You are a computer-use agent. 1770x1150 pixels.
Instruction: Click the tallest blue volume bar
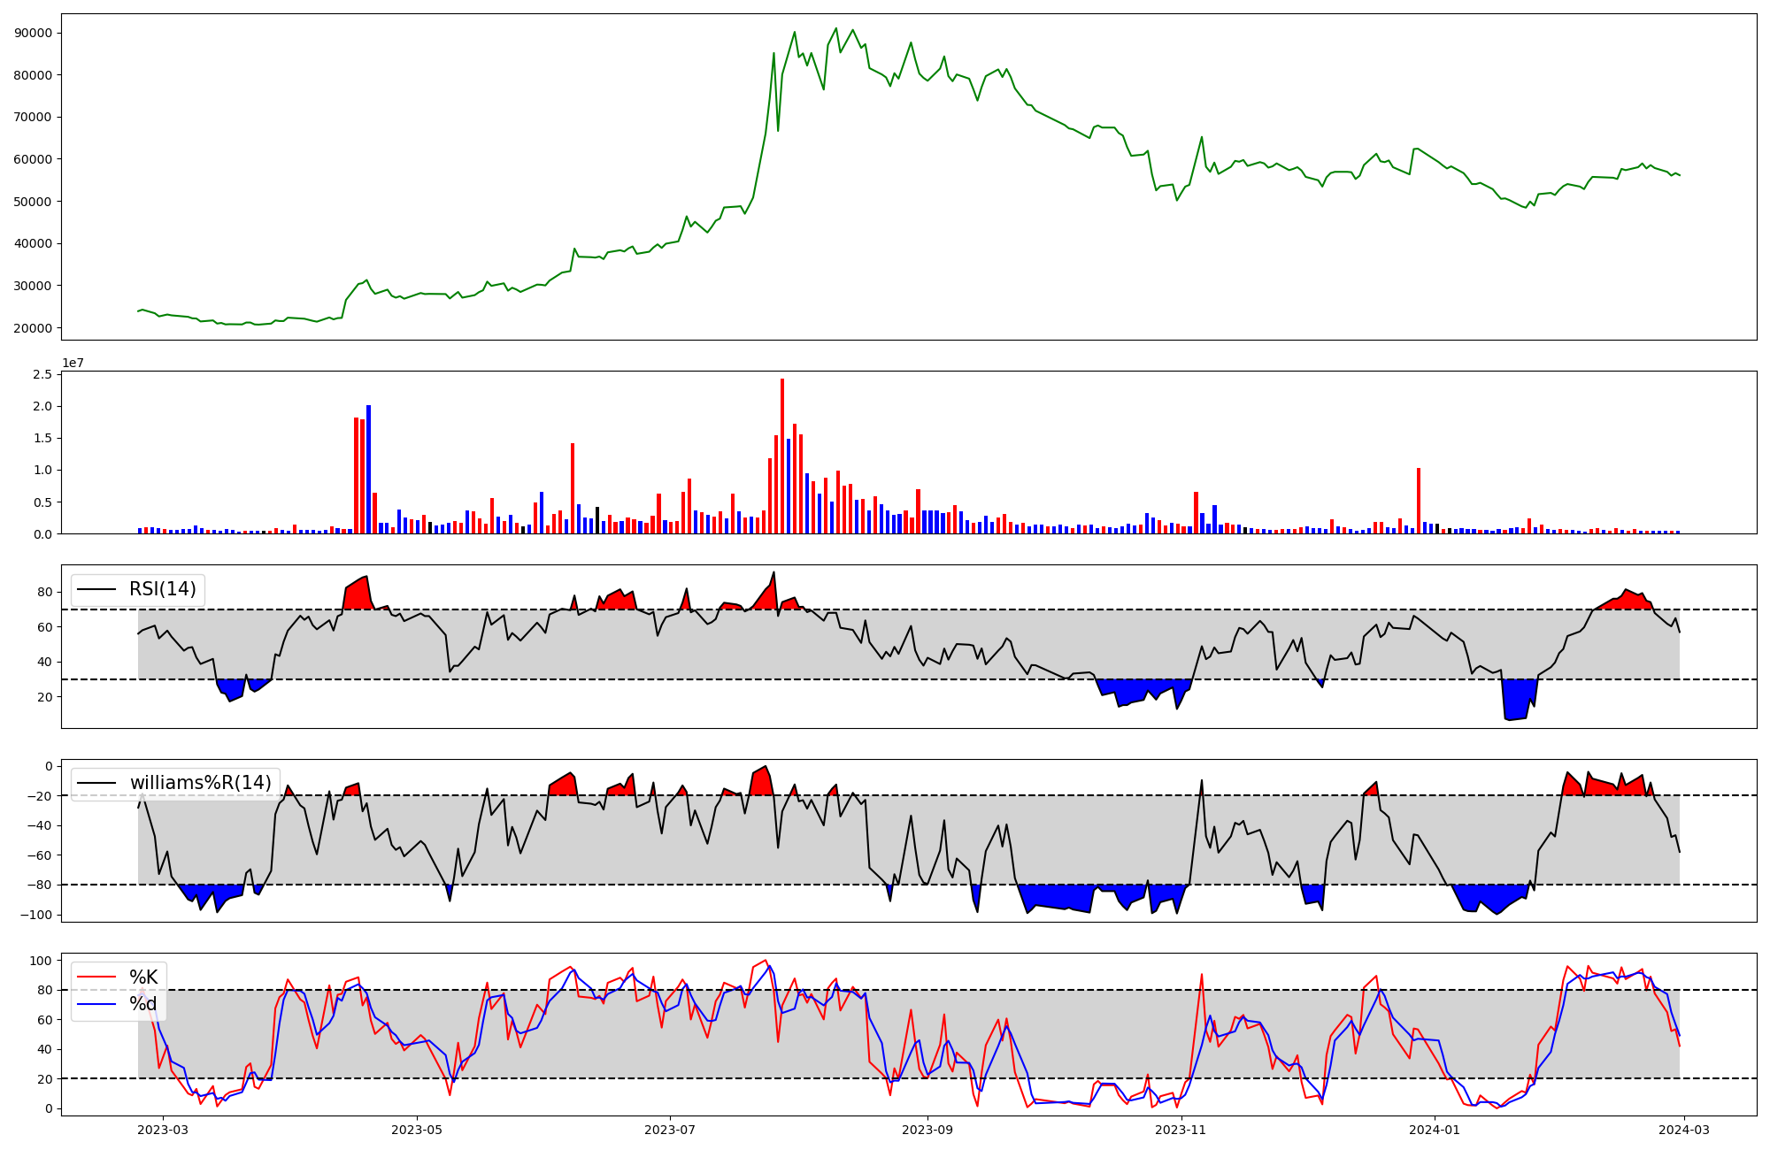coord(369,469)
